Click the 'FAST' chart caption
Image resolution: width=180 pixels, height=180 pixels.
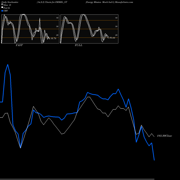click(x=19, y=45)
